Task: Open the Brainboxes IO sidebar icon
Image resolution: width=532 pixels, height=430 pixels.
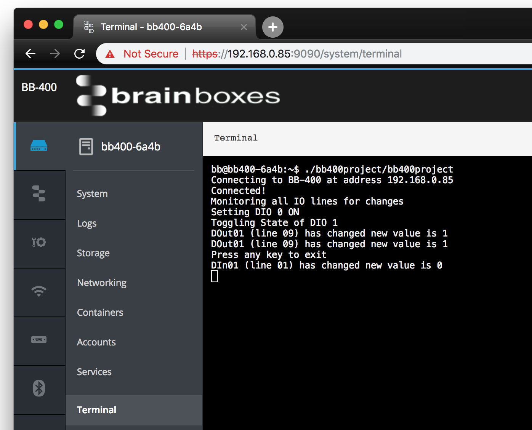Action: pos(38,194)
